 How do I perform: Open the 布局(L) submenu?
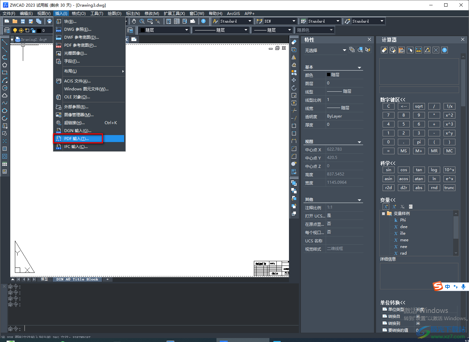89,71
